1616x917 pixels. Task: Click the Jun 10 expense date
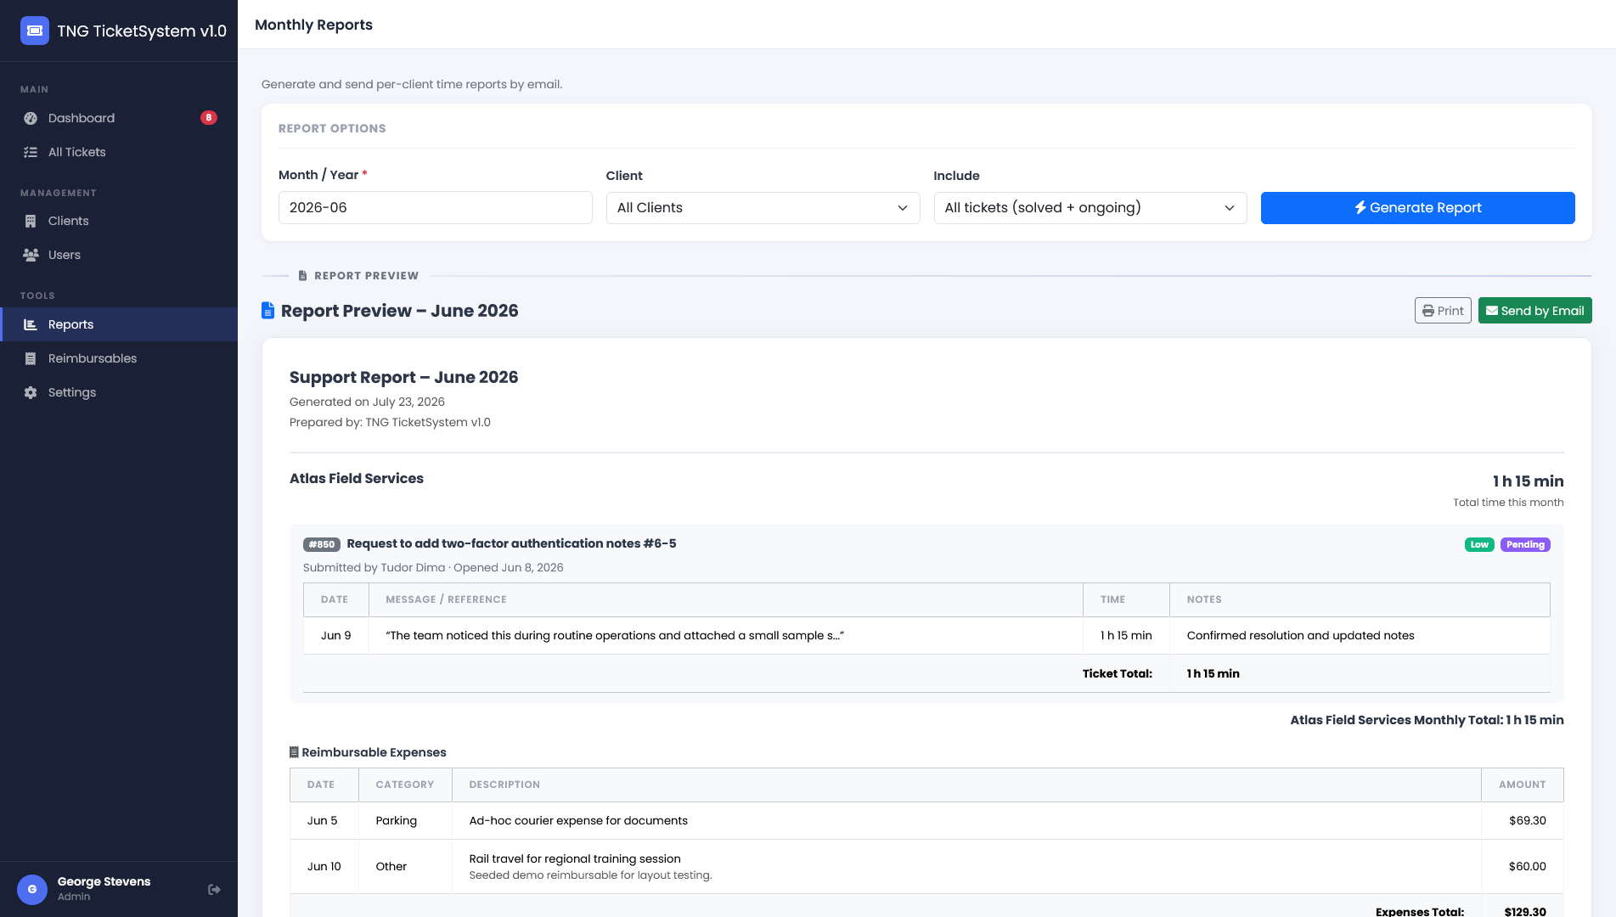(x=324, y=866)
